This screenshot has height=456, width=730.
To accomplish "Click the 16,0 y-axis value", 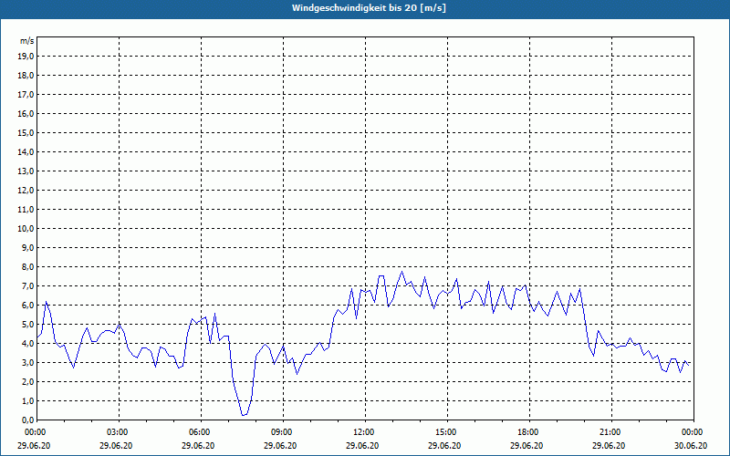I will [x=26, y=113].
